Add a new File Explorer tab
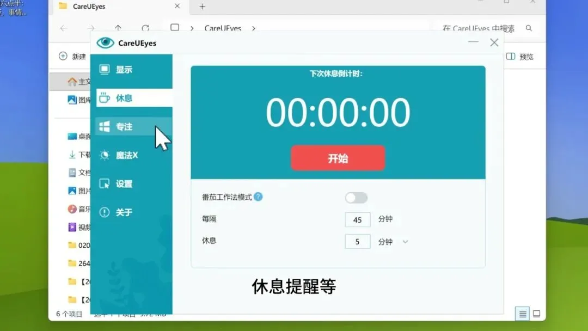 coord(202,7)
